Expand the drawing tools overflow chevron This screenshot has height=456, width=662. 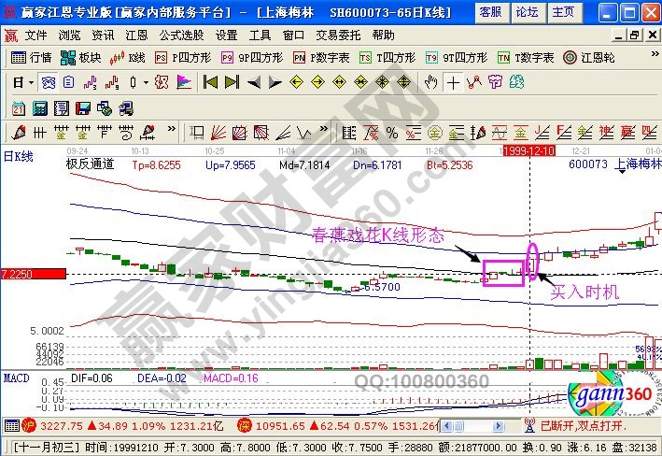pos(172,129)
